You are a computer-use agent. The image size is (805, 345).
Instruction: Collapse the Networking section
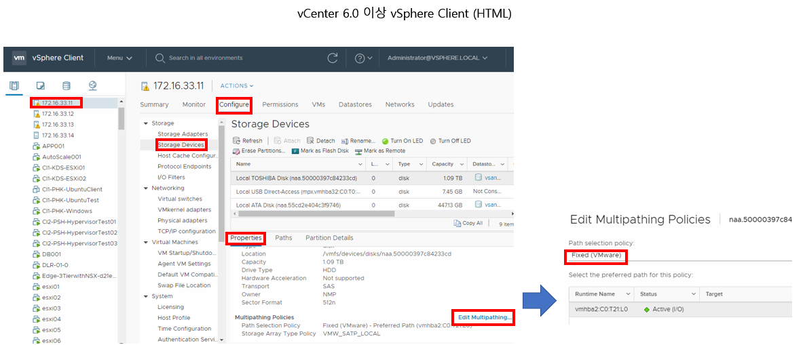147,188
